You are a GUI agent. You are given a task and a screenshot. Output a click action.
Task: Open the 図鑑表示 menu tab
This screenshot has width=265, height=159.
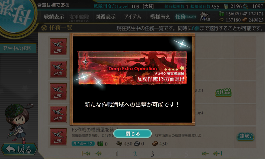105,17
